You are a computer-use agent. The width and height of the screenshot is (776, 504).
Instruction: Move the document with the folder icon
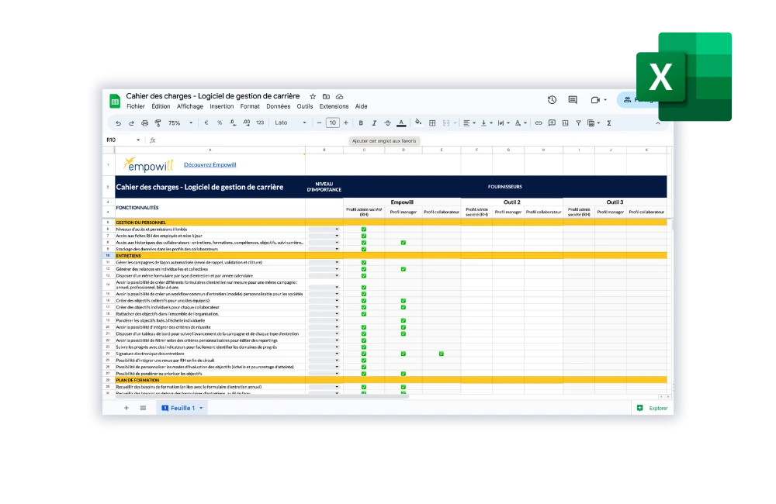[326, 96]
